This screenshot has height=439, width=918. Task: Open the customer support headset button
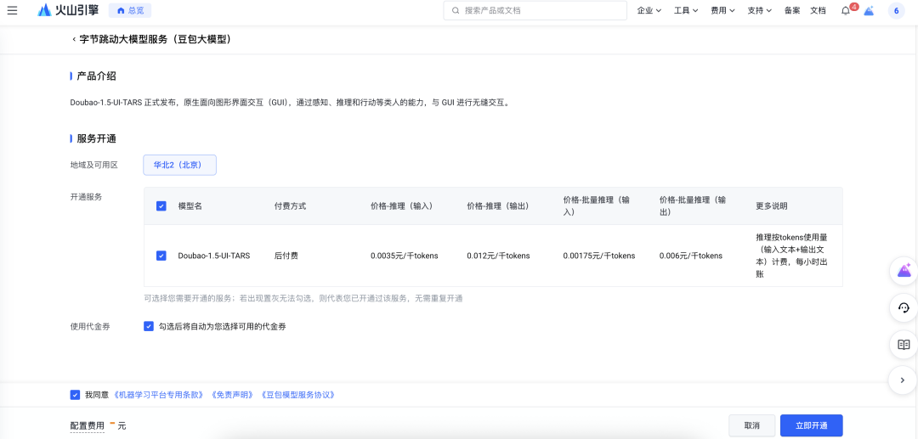tap(904, 307)
